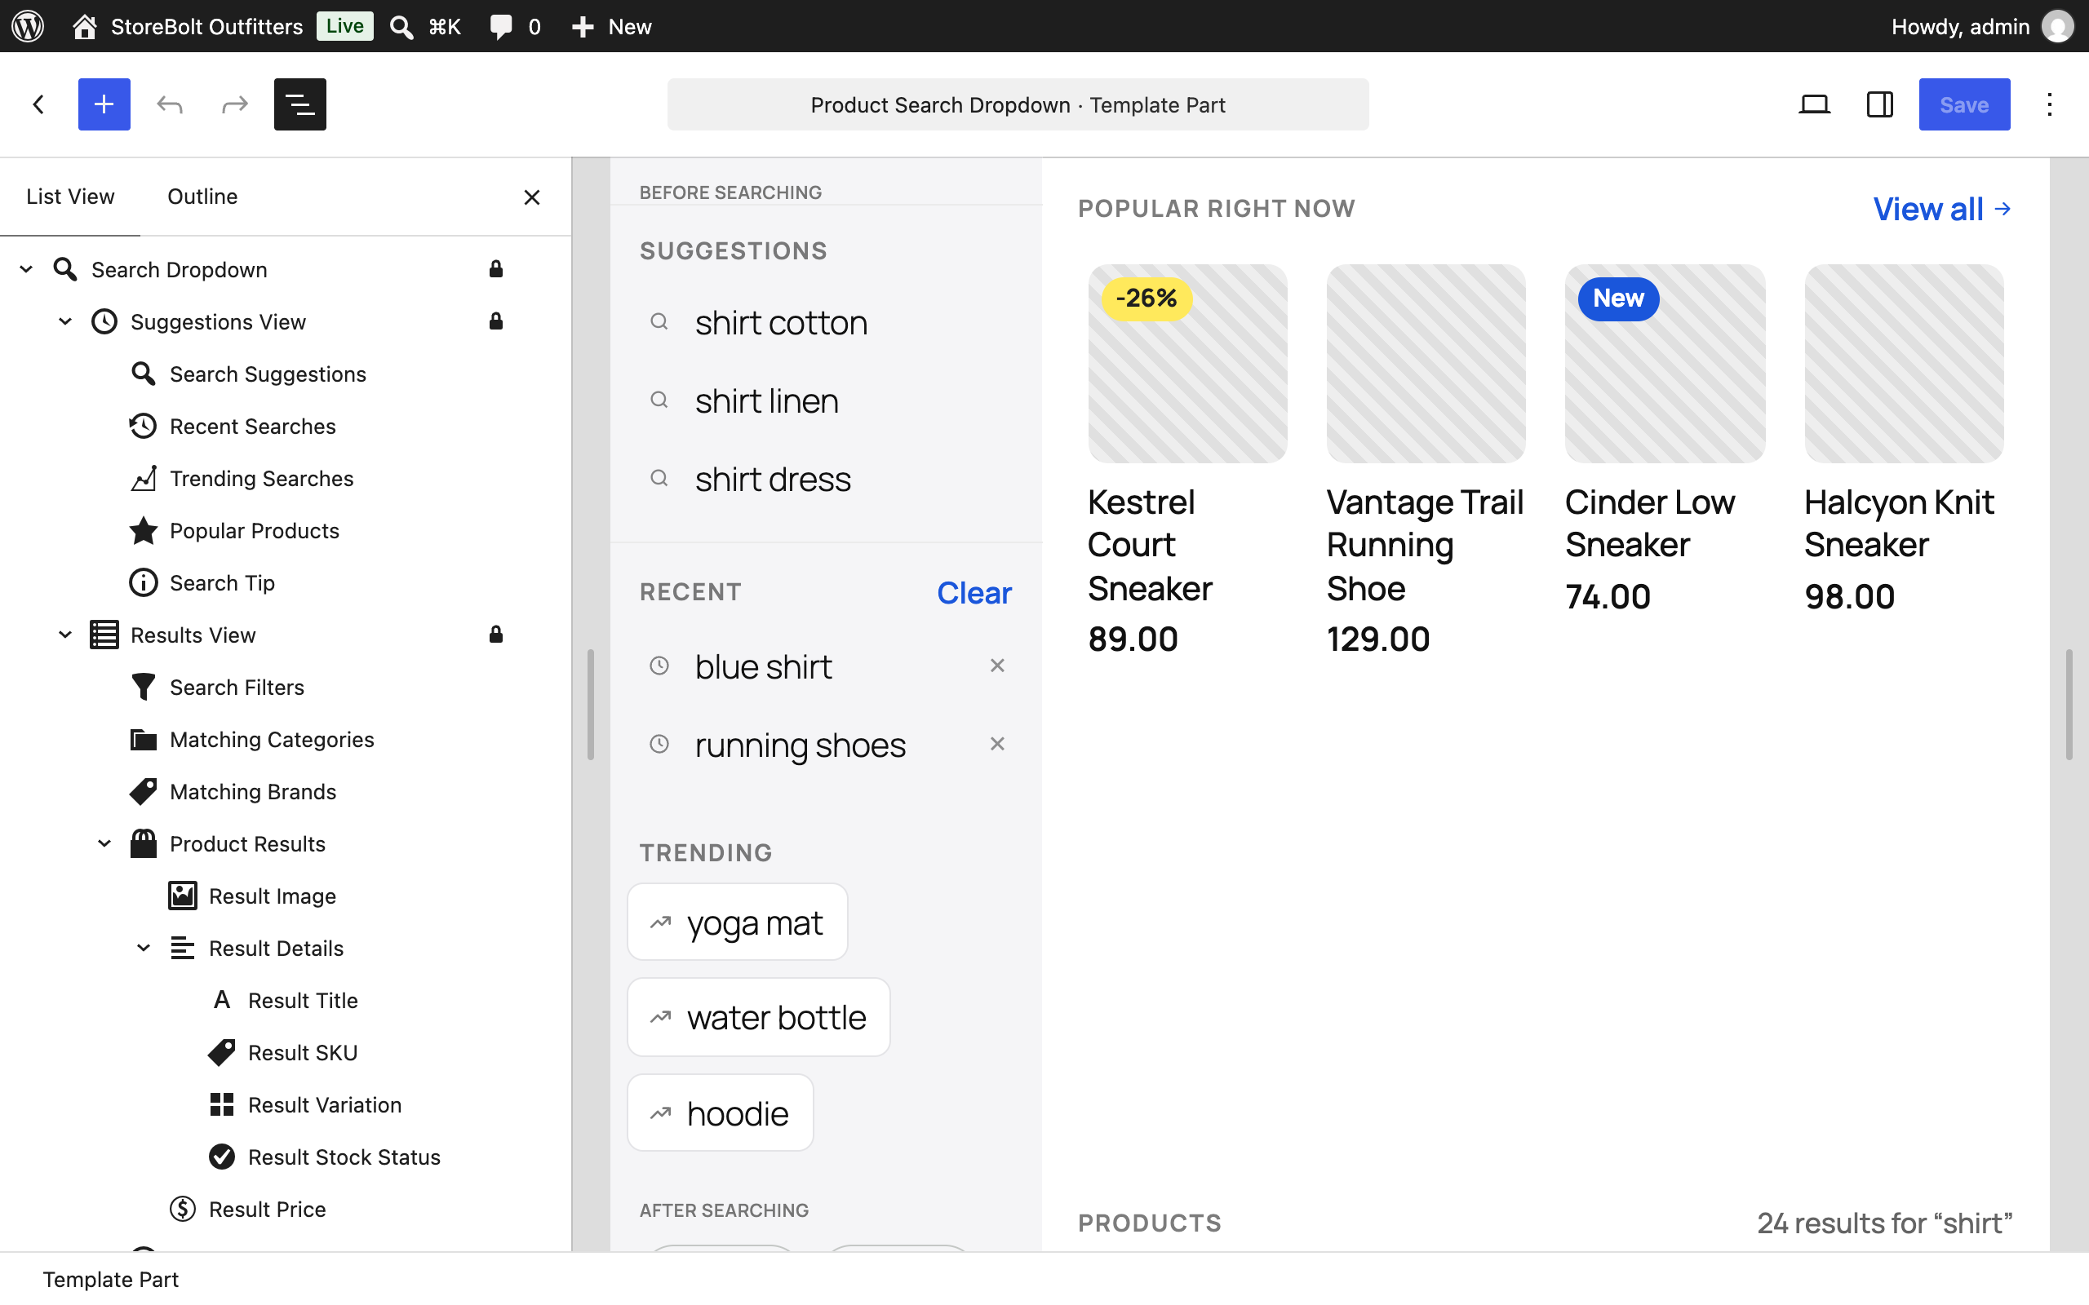Close the List View panel

532,197
